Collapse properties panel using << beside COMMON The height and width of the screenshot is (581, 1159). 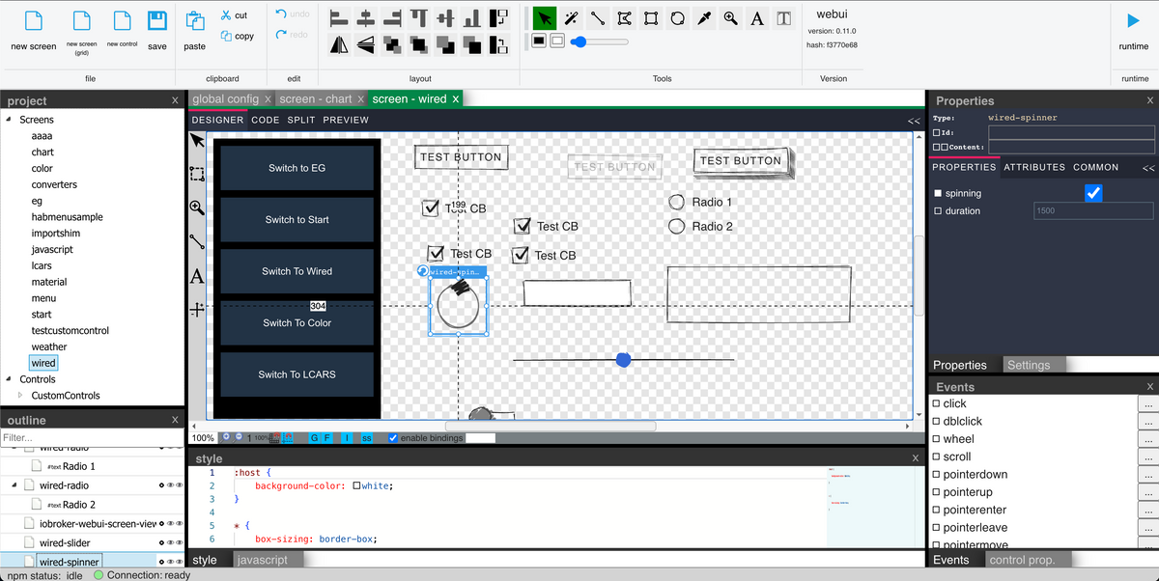(1148, 168)
